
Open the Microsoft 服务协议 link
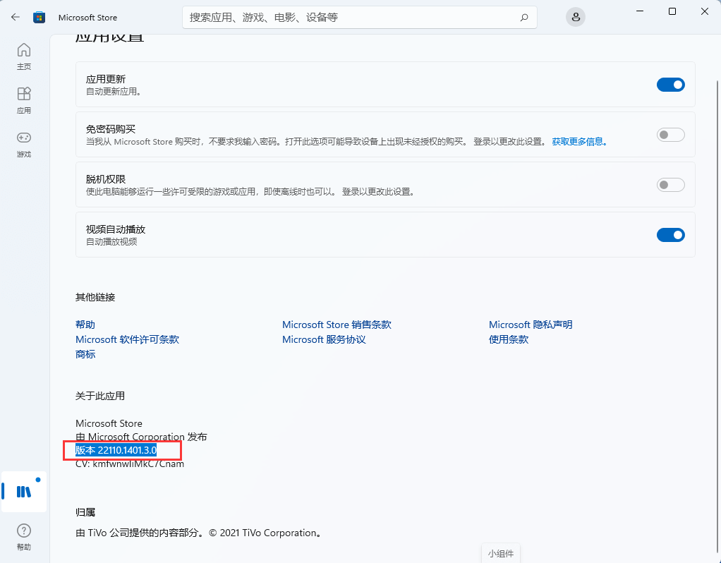pyautogui.click(x=324, y=339)
